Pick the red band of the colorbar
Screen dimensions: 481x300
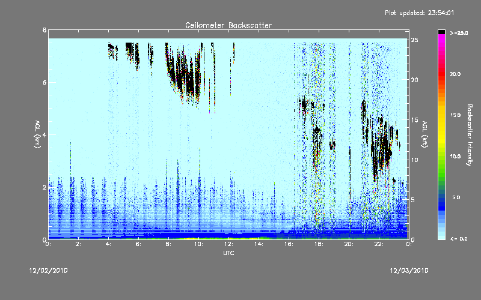441,73
